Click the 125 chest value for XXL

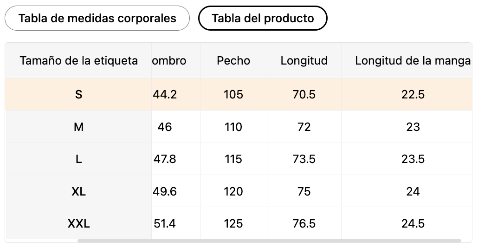233,223
